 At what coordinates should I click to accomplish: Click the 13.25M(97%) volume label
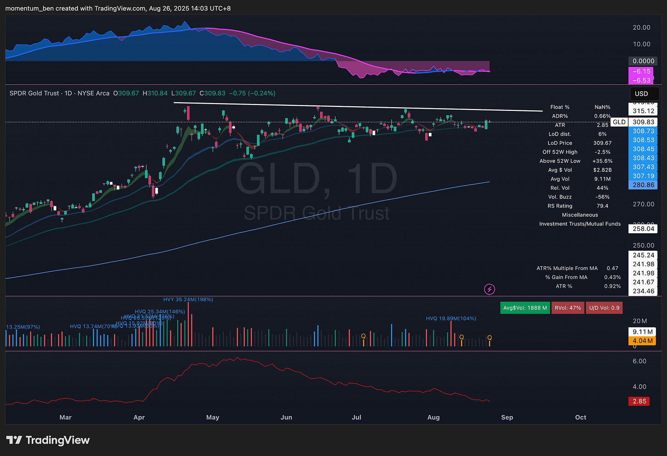[x=23, y=327]
